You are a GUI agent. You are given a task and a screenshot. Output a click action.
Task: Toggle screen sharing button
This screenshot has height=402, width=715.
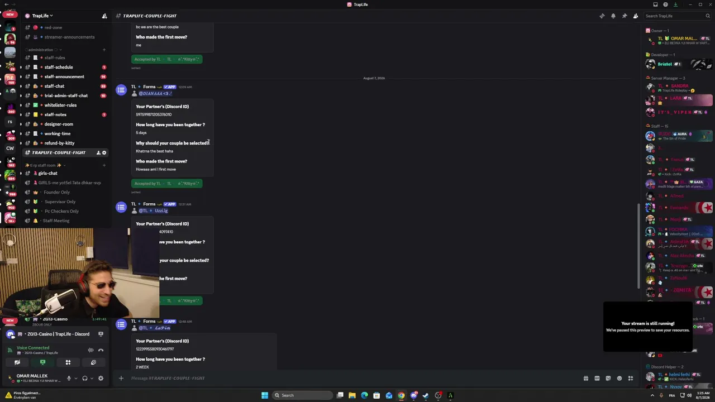[x=42, y=362]
